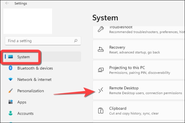The image size is (185, 123).
Task: Open the Remote Desktop settings label
Action: pyautogui.click(x=124, y=88)
